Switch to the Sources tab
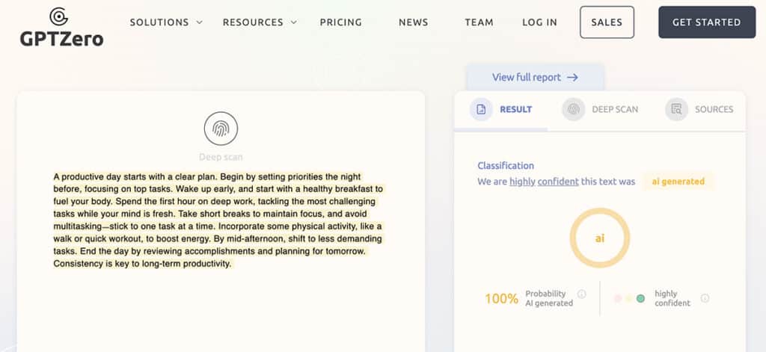This screenshot has height=352, width=766. [699, 109]
